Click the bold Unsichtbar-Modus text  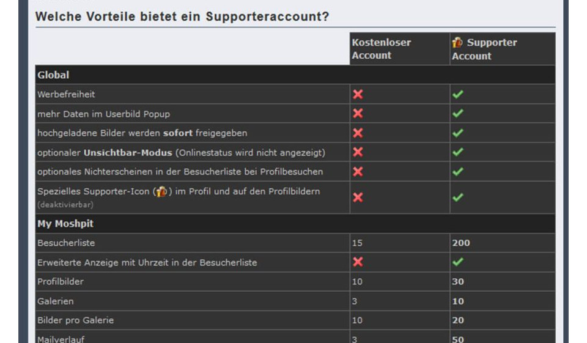click(x=128, y=152)
